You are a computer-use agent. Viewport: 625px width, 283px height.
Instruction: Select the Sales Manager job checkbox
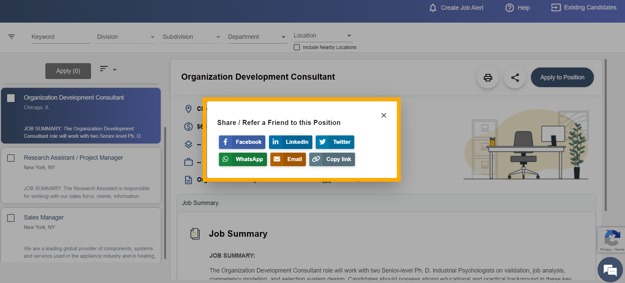(x=11, y=218)
